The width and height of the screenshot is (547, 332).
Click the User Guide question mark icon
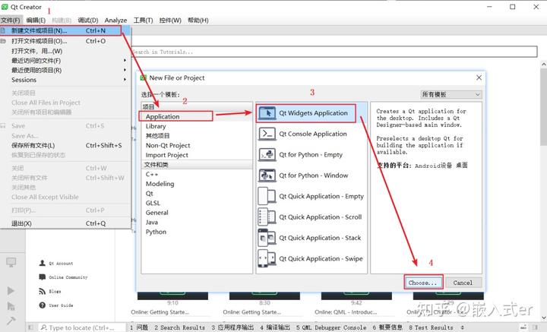[43, 305]
